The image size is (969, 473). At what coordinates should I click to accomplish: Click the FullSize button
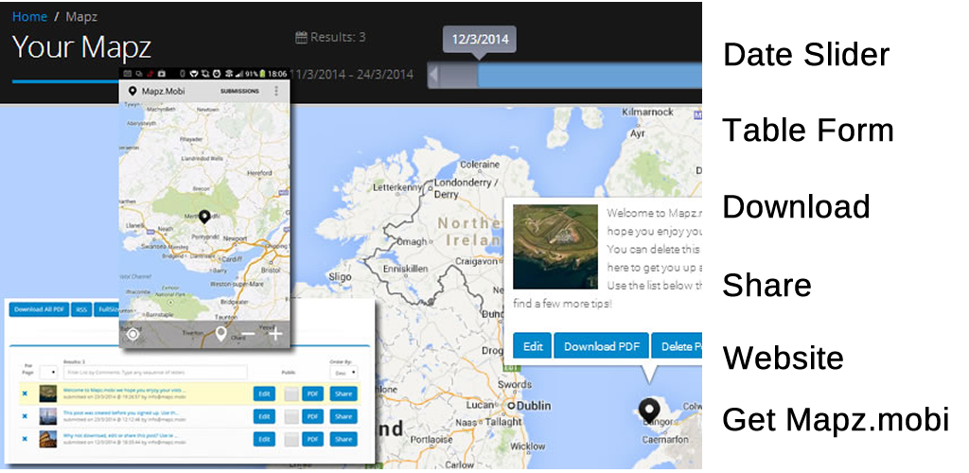[107, 309]
